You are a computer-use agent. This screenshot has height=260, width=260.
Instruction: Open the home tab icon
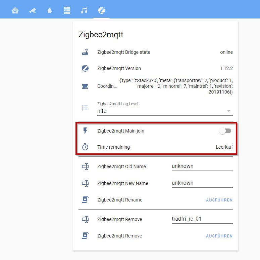pos(15,10)
